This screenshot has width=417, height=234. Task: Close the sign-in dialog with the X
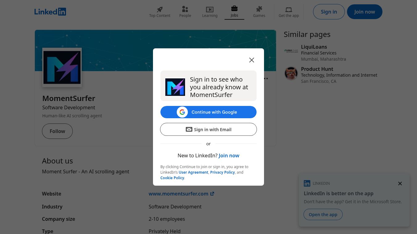[252, 60]
